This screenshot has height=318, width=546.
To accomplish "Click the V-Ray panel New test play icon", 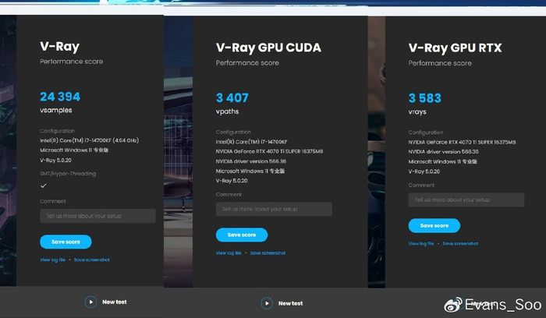I will tap(90, 302).
